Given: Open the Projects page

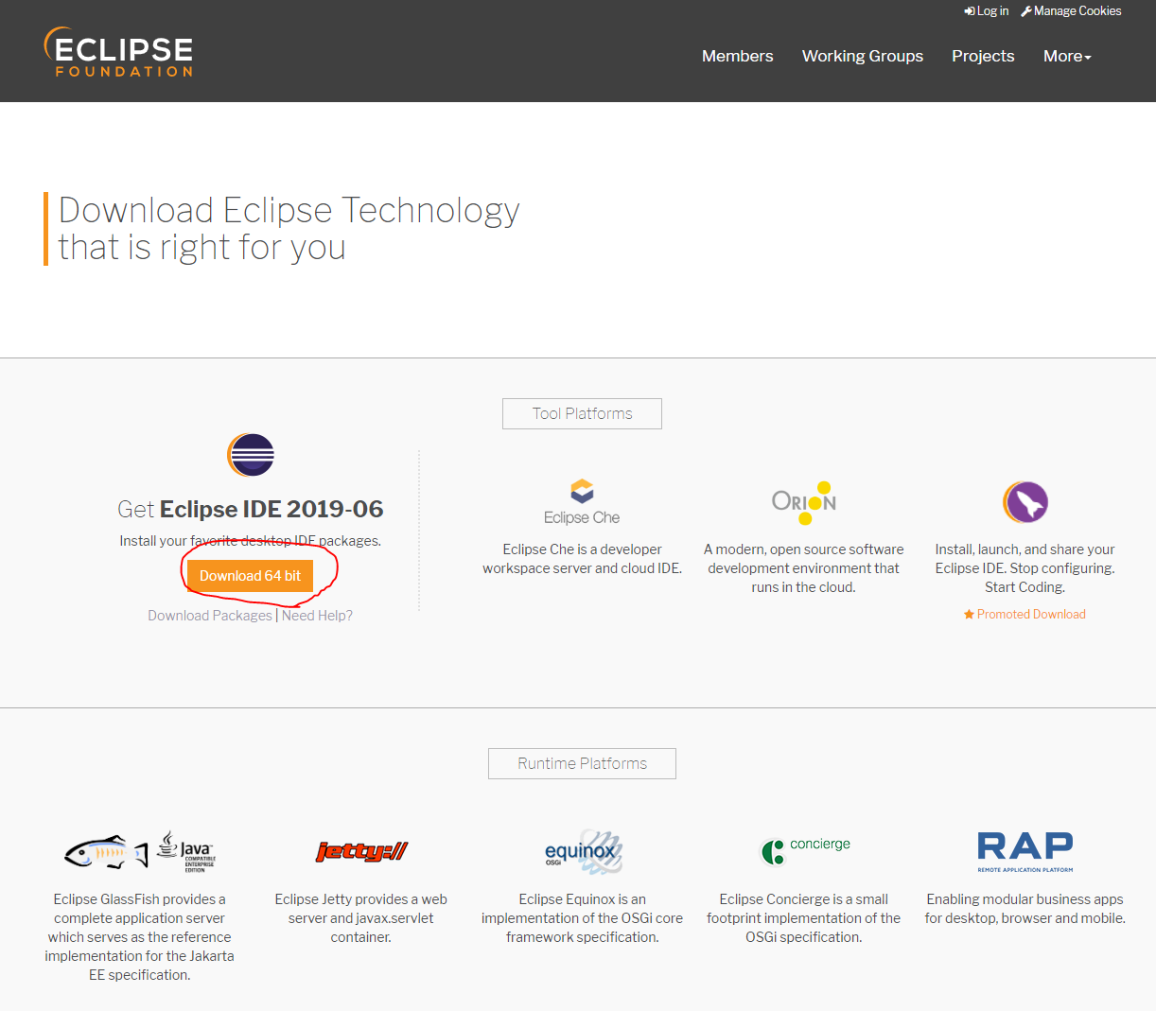Looking at the screenshot, I should click(983, 56).
